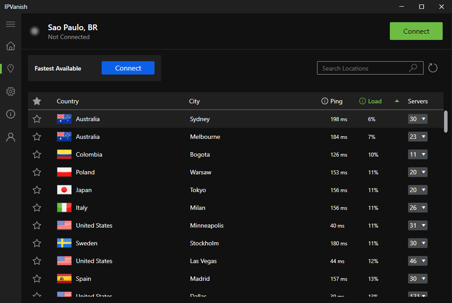
Task: Sort by favorites star header
Action: click(x=37, y=101)
